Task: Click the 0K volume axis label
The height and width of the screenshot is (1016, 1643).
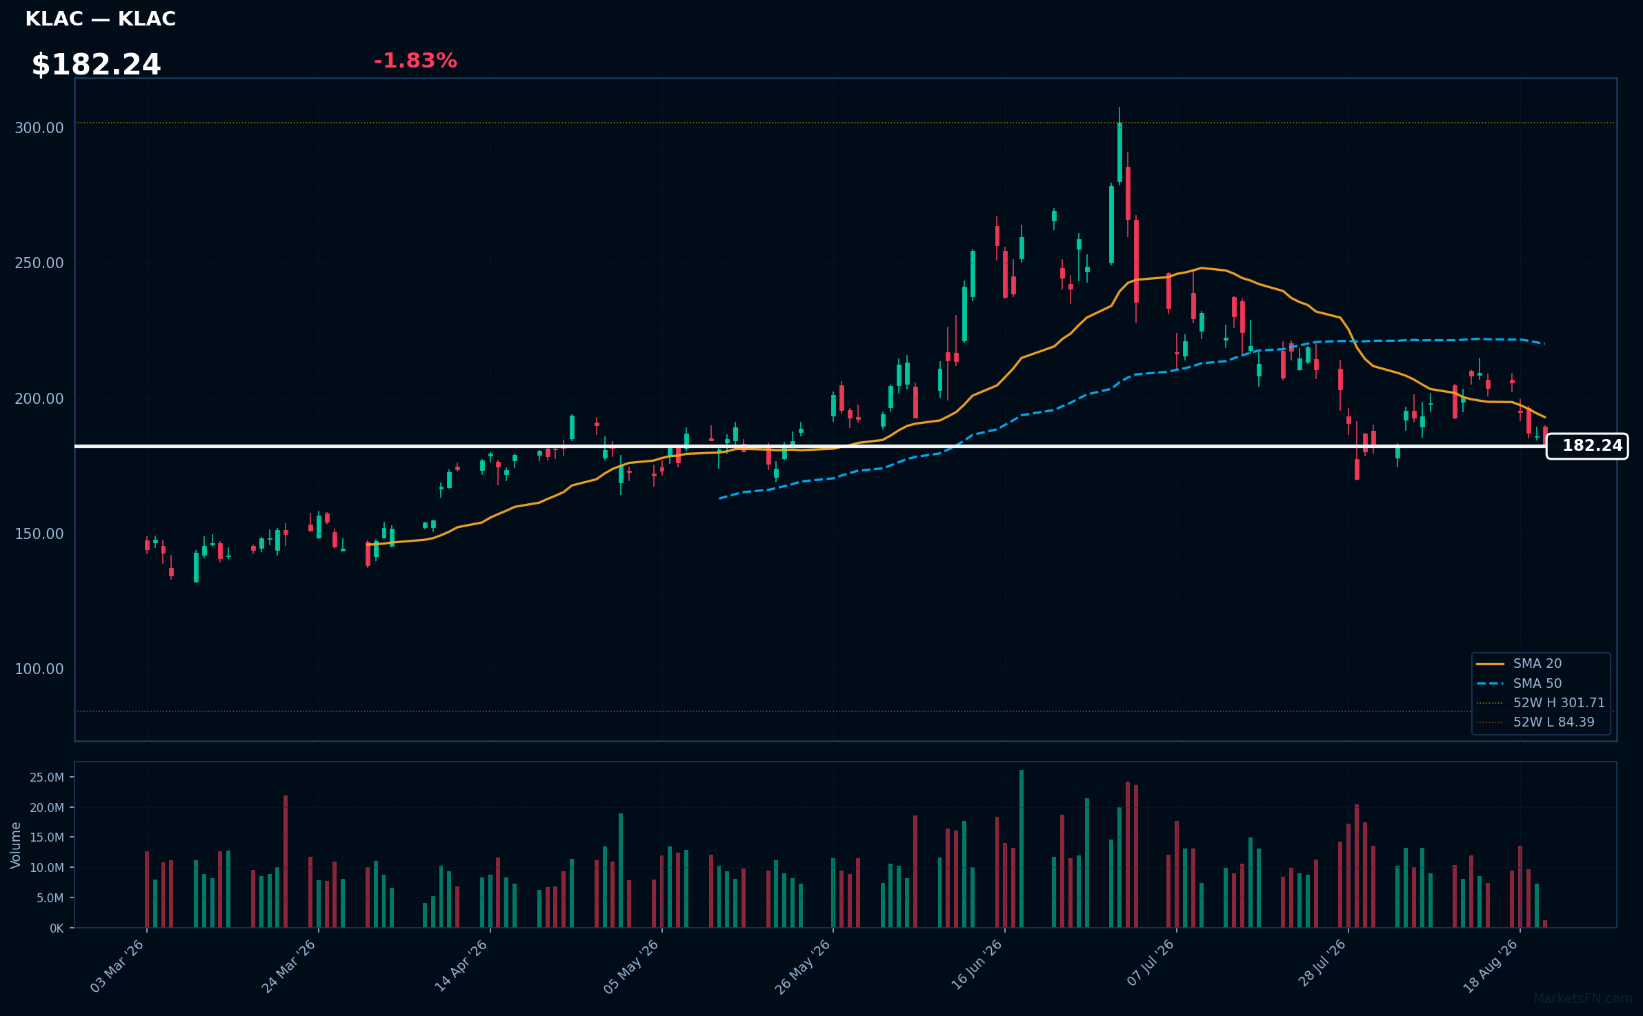Action: click(57, 928)
